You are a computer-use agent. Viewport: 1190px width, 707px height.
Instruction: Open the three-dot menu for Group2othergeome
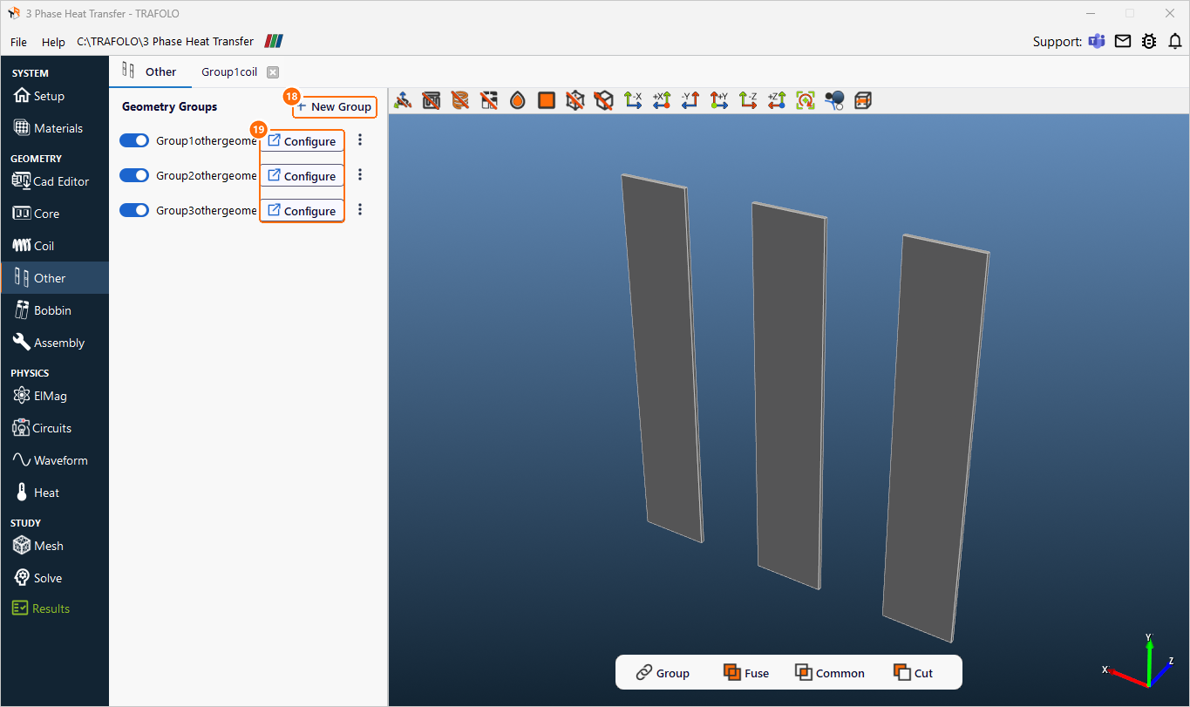(360, 175)
